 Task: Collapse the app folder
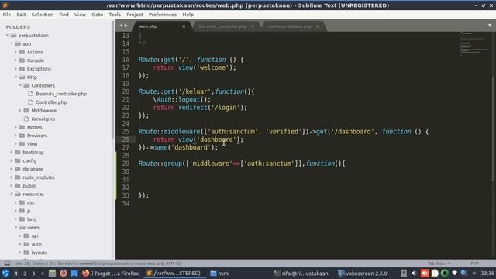(12, 43)
